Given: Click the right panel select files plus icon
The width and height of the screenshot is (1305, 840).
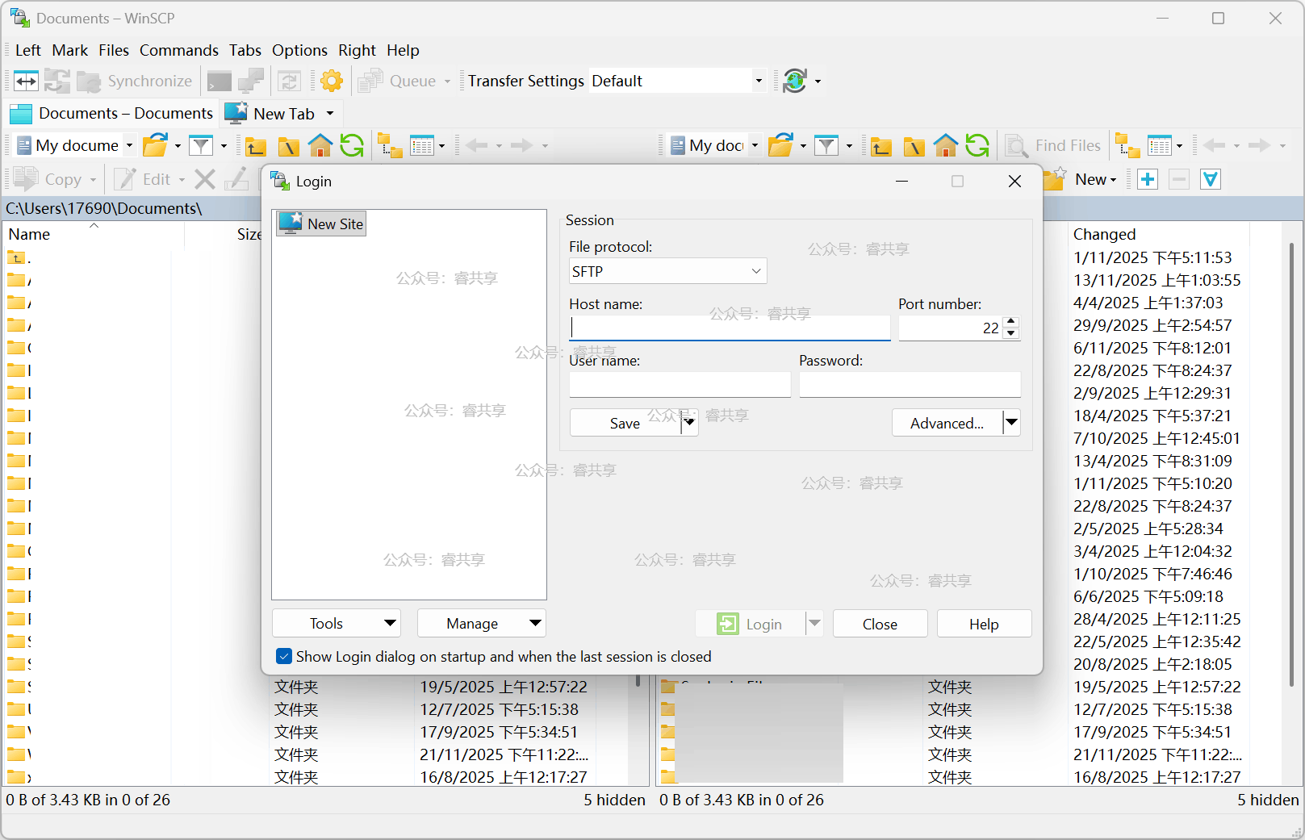Looking at the screenshot, I should (1147, 179).
